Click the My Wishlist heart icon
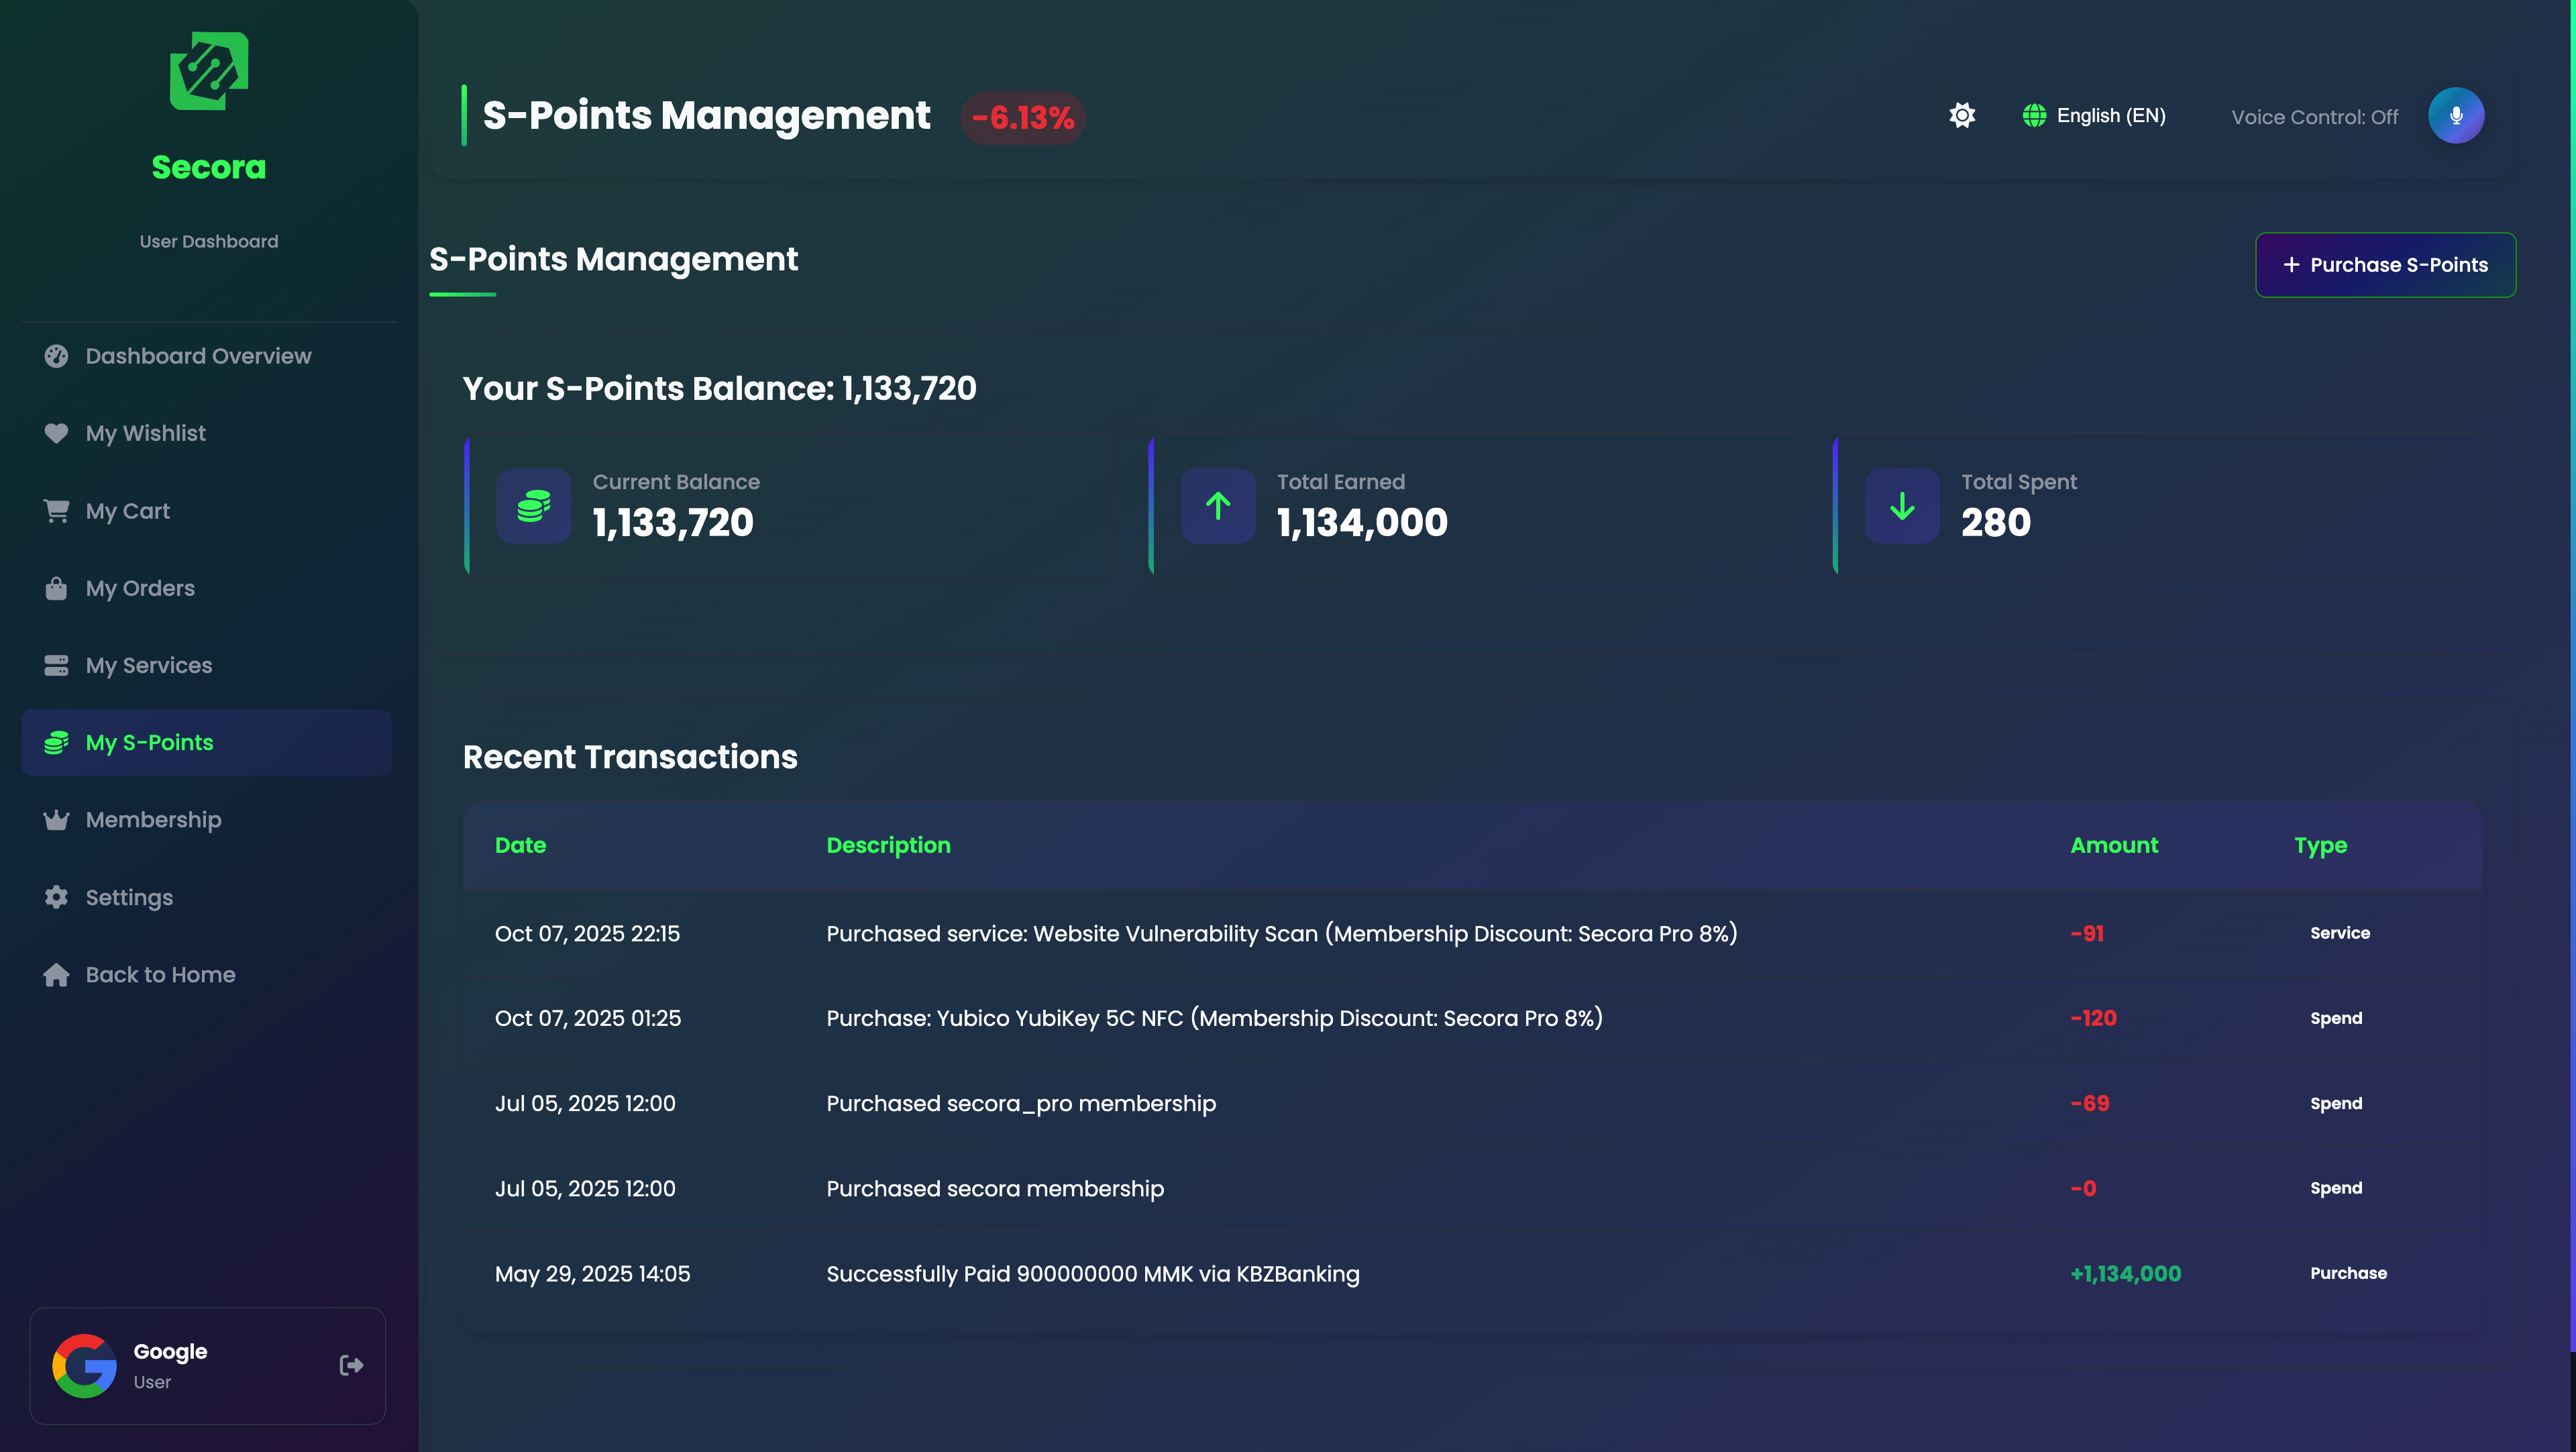The height and width of the screenshot is (1452, 2576). 56,433
